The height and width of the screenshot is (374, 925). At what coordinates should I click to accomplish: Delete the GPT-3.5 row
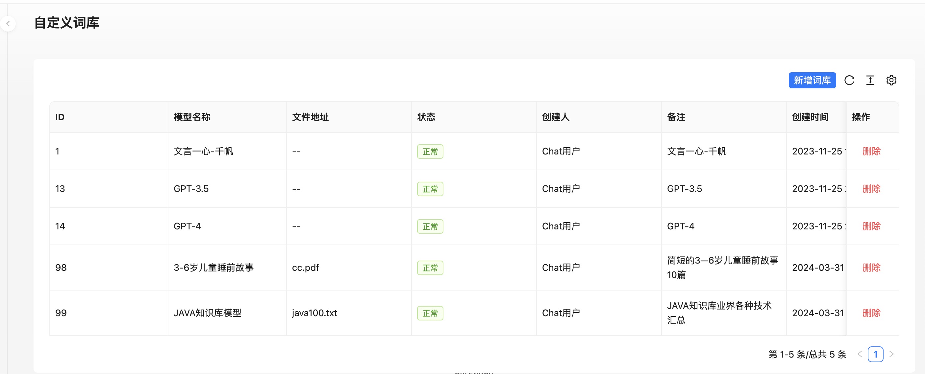click(x=871, y=189)
